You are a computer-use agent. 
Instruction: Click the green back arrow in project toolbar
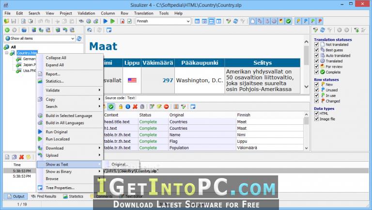[7, 30]
